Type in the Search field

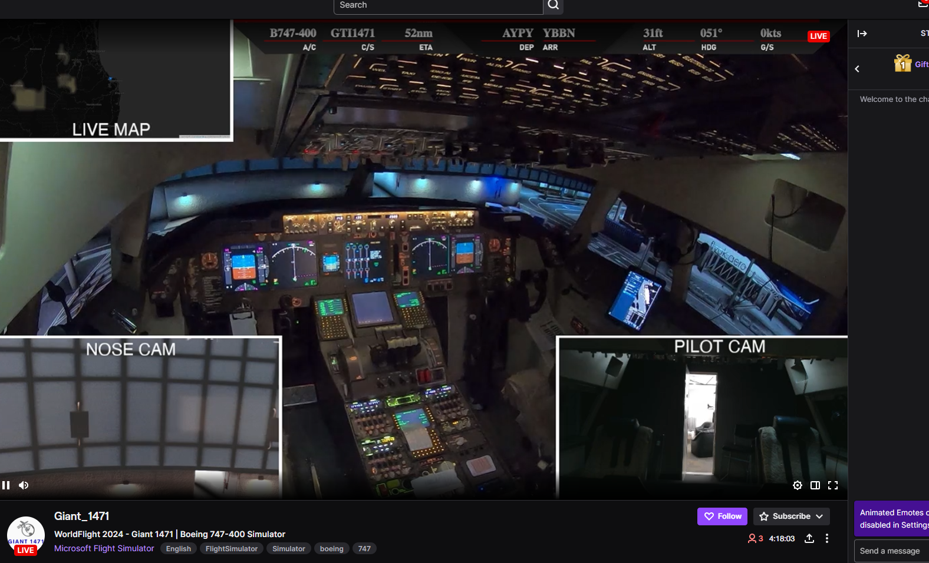point(437,5)
